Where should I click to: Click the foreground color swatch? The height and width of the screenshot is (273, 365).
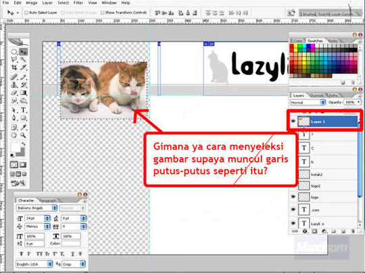(16, 148)
